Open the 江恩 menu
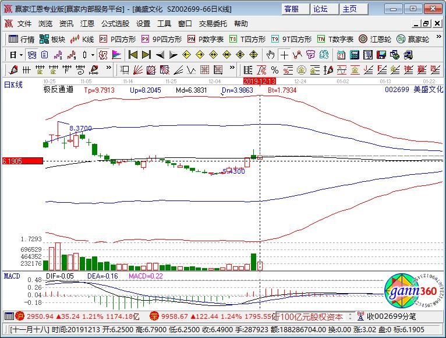 (x=87, y=24)
